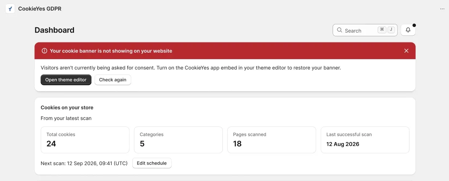Click the ⌘ shortcut key badge in search
This screenshot has height=181, width=449.
point(382,30)
